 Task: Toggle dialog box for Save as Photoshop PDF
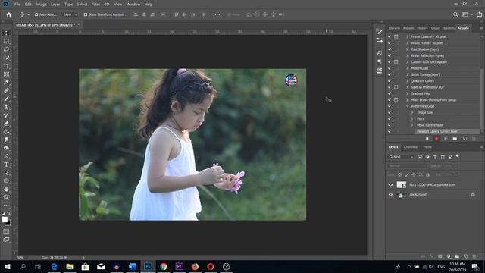click(396, 87)
